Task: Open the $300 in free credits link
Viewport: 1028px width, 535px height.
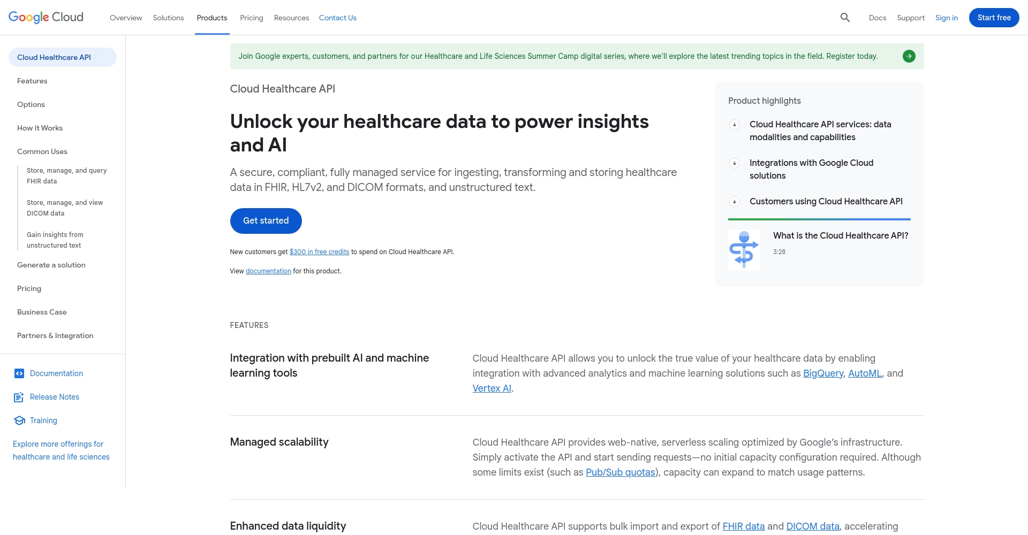Action: point(319,252)
